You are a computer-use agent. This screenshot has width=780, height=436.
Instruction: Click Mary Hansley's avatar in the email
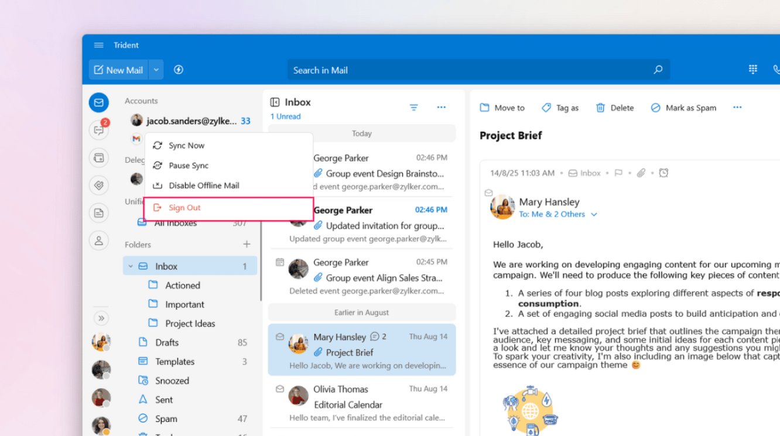coord(502,207)
